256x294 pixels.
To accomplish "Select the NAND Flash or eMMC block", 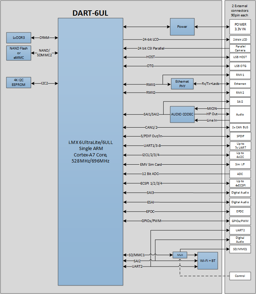I will click(19, 53).
